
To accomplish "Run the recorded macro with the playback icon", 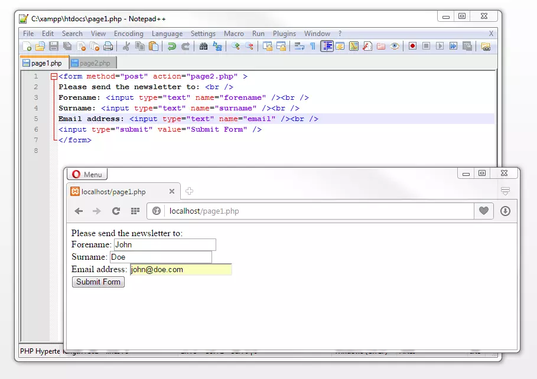I will point(441,47).
